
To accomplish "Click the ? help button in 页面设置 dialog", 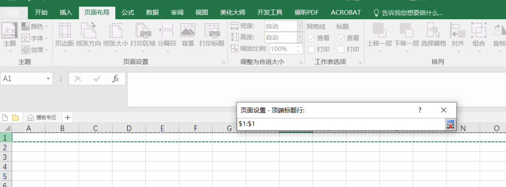I will click(x=420, y=110).
